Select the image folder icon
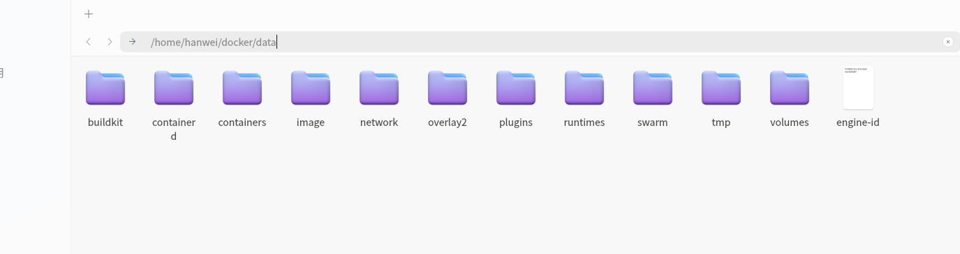 [311, 88]
